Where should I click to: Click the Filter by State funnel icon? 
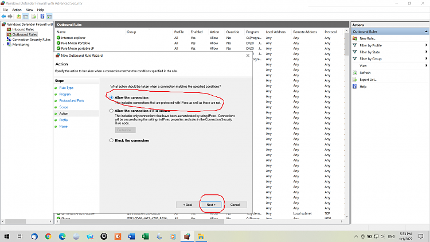[x=354, y=52]
